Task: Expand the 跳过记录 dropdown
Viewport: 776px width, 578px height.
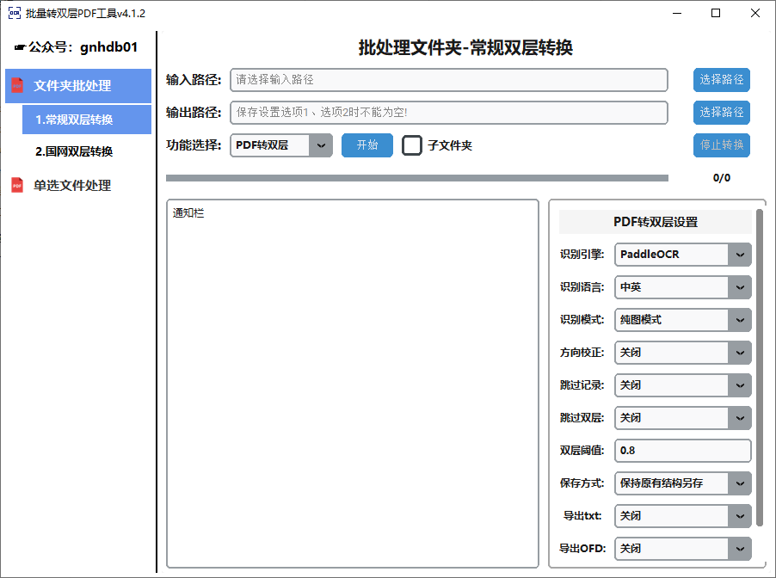Action: click(x=683, y=385)
